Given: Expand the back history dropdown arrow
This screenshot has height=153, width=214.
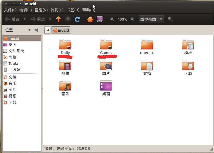Looking at the screenshot, I should [x=25, y=19].
